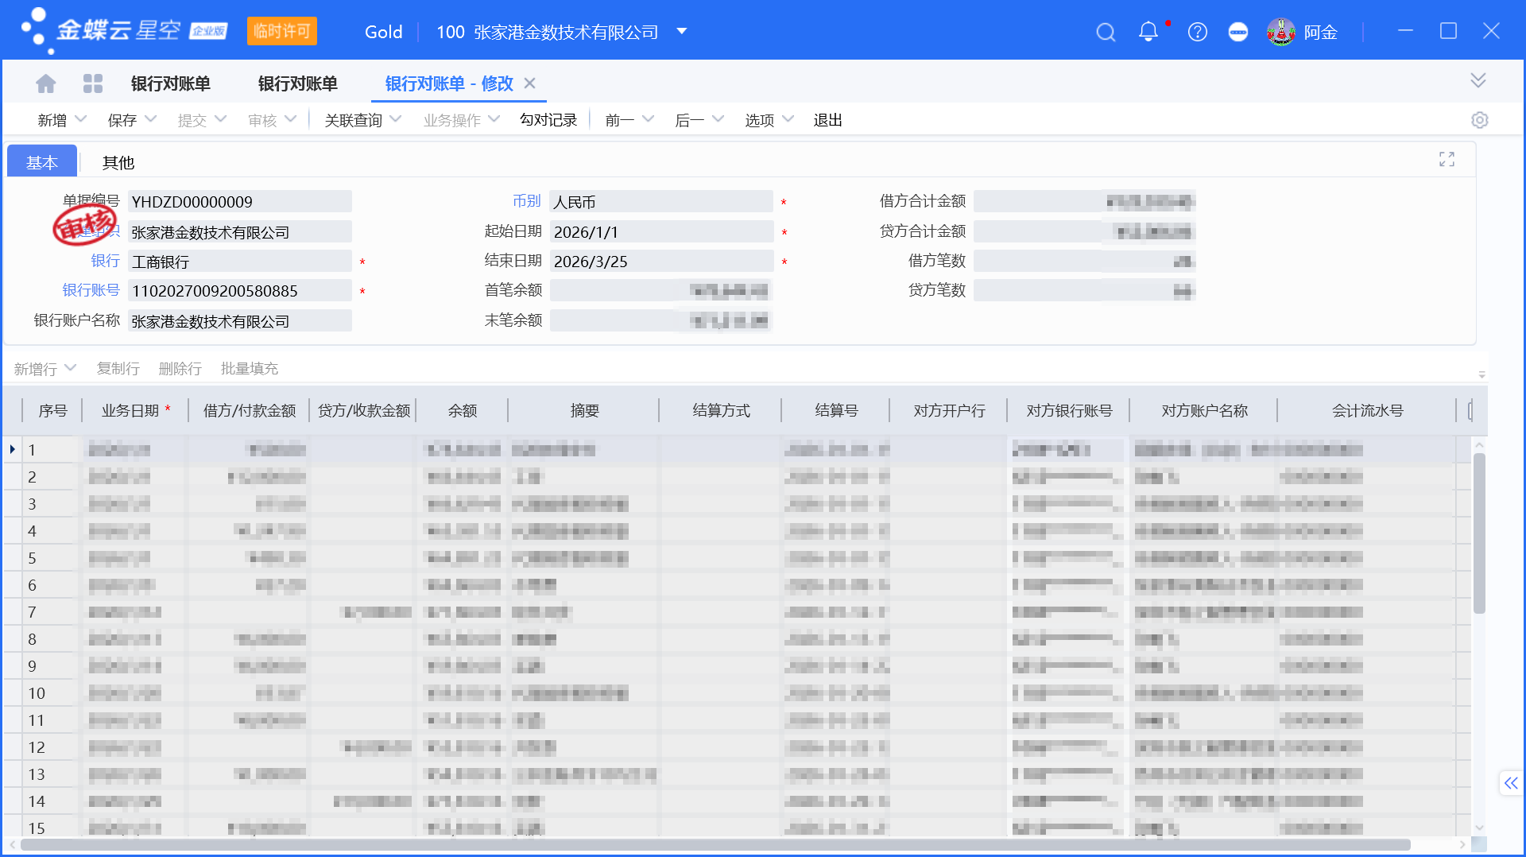1526x857 pixels.
Task: Click the 阿金 user avatar
Action: click(1280, 32)
